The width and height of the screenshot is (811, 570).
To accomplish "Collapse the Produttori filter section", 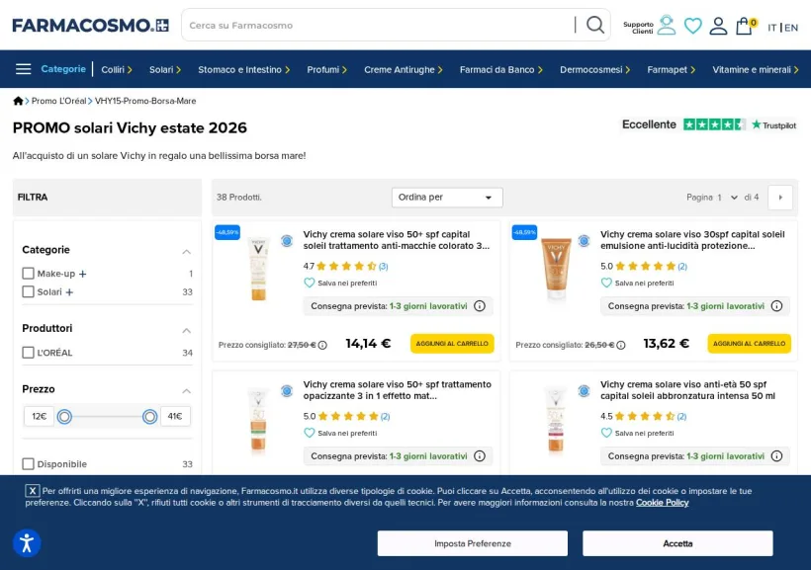I will coord(187,331).
